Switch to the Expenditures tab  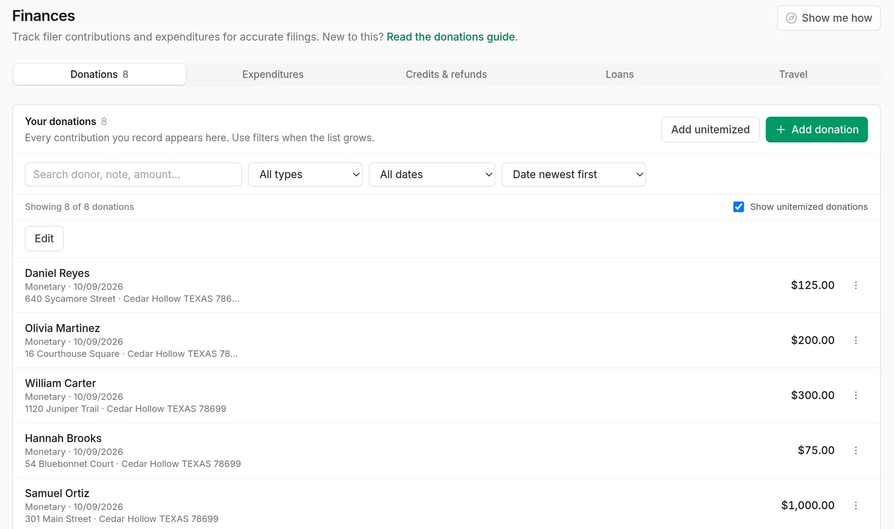[x=273, y=74]
